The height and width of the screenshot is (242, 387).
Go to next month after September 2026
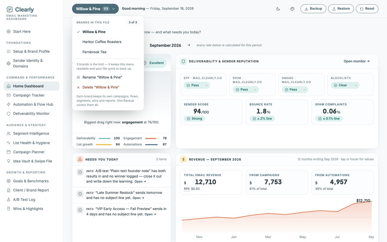[189, 45]
